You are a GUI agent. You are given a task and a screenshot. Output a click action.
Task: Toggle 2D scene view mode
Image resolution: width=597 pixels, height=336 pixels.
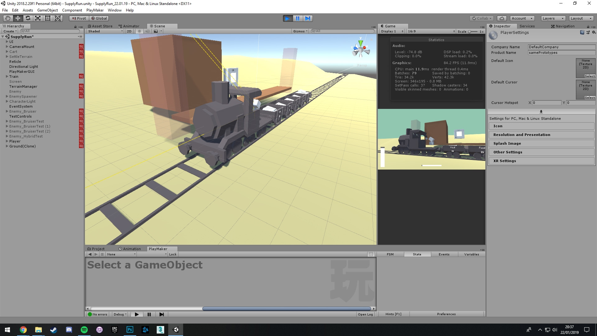point(129,31)
